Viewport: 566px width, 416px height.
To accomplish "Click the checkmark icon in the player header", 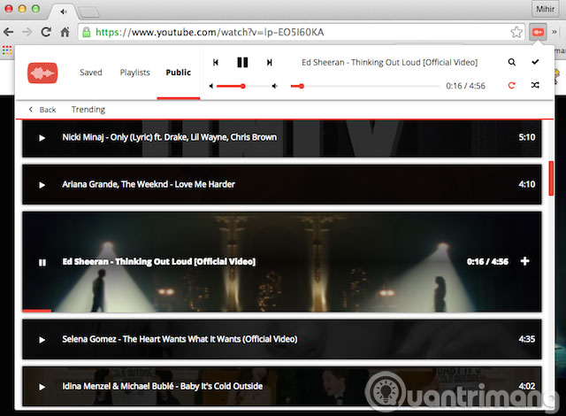I will pyautogui.click(x=535, y=62).
